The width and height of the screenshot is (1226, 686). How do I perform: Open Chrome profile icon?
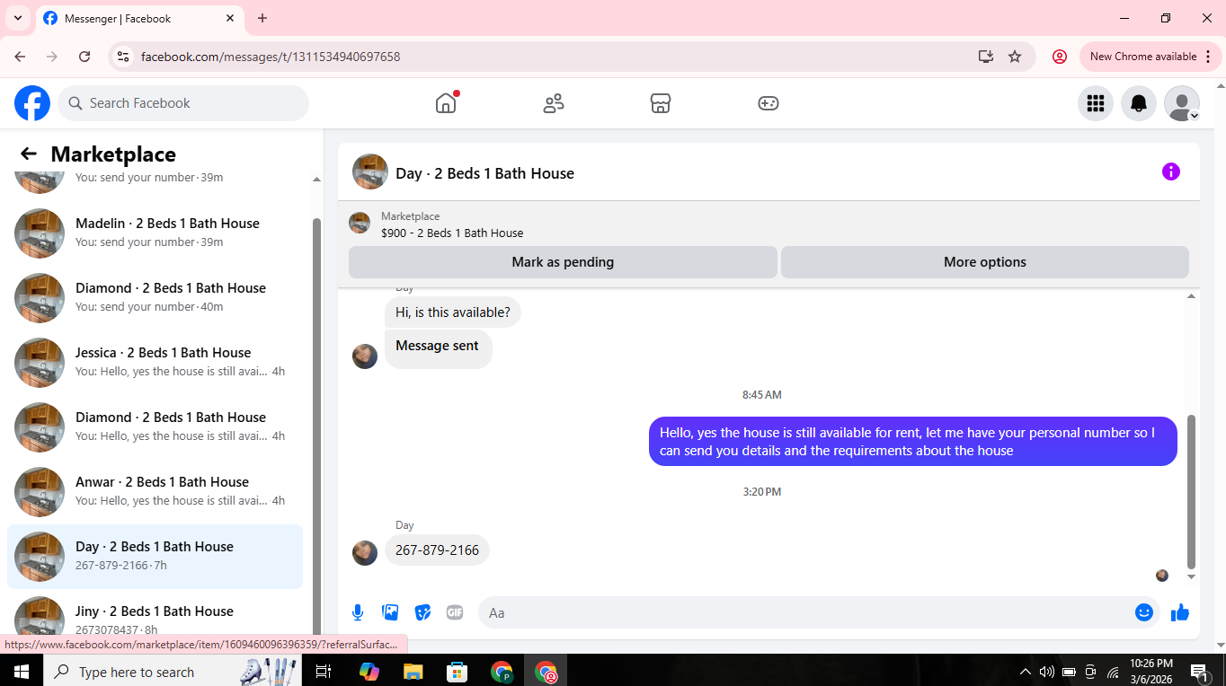click(x=1060, y=57)
